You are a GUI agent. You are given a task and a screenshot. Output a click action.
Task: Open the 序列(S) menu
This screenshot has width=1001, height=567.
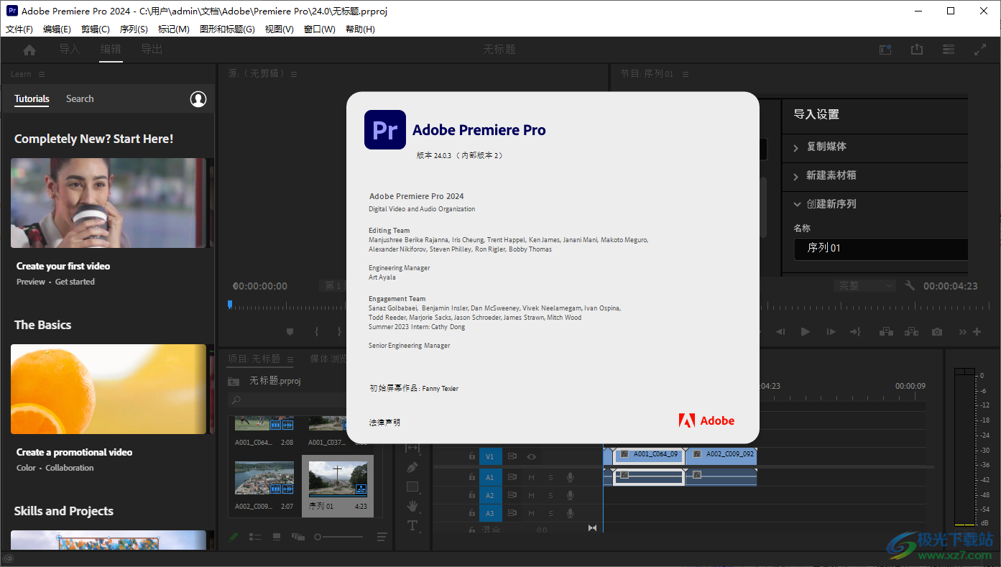pyautogui.click(x=134, y=29)
